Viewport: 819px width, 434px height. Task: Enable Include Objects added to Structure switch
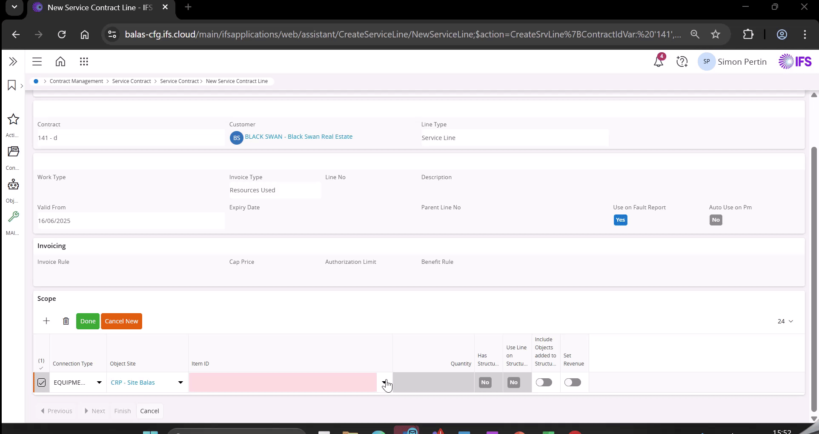point(544,383)
